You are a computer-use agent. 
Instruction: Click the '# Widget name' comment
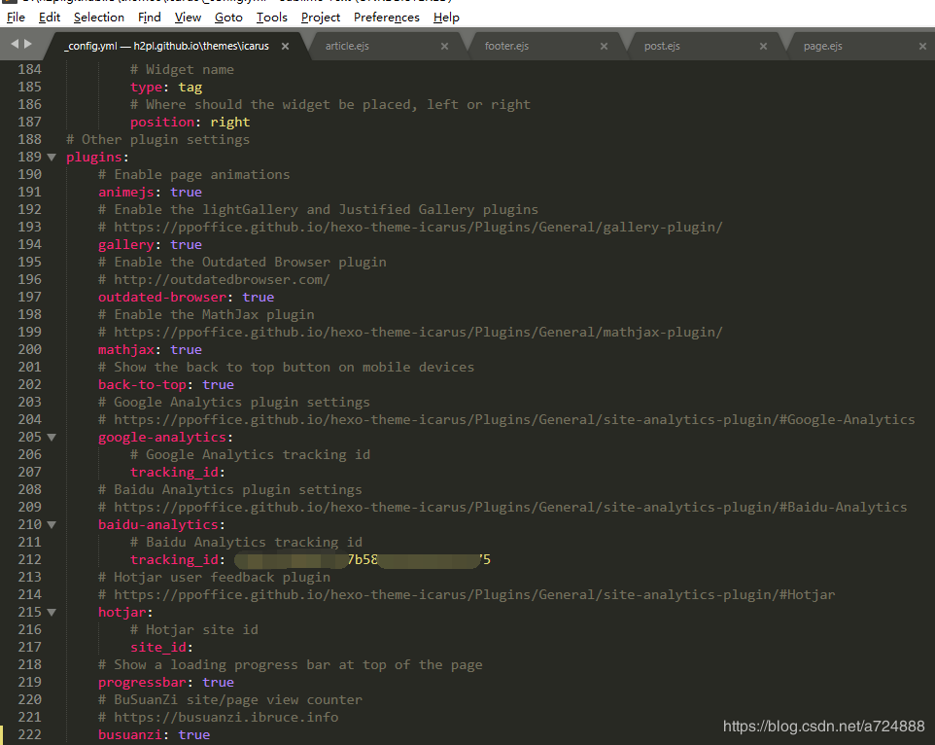pyautogui.click(x=182, y=70)
